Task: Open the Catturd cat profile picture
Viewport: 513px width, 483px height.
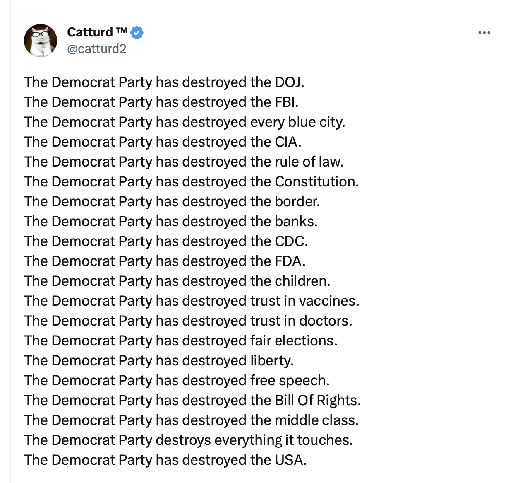Action: coord(41,41)
